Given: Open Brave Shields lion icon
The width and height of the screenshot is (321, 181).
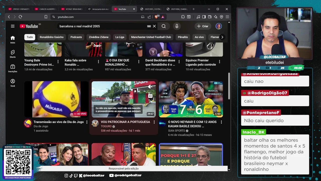Looking at the screenshot, I should pos(157,17).
